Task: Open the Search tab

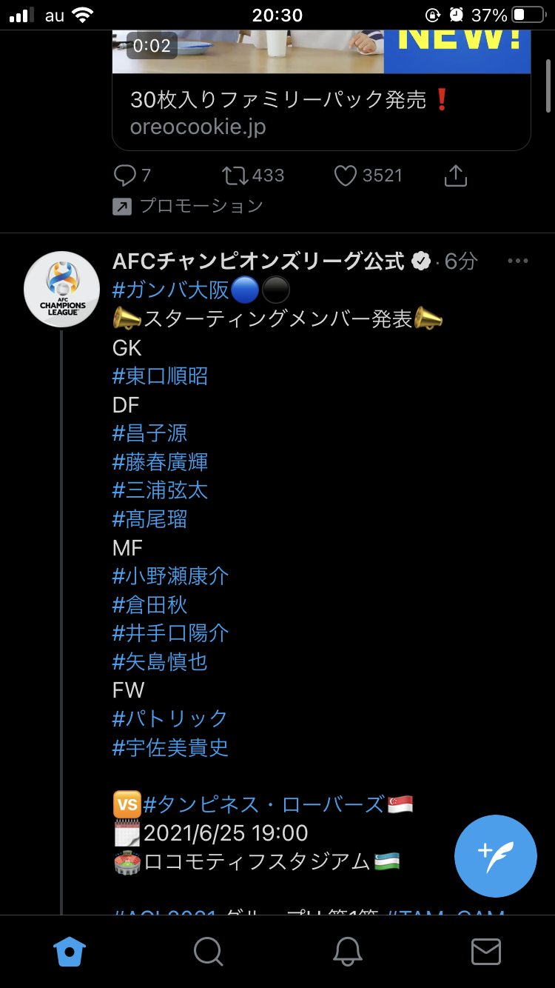Action: click(208, 952)
